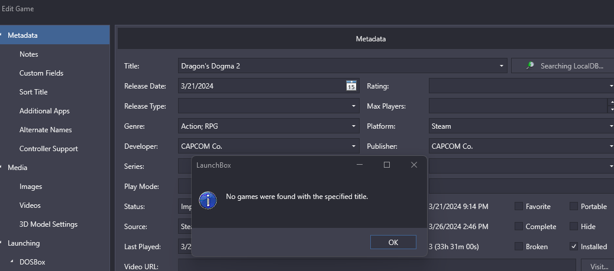This screenshot has width=614, height=271.
Task: Open the Rating dropdown
Action: (611, 86)
